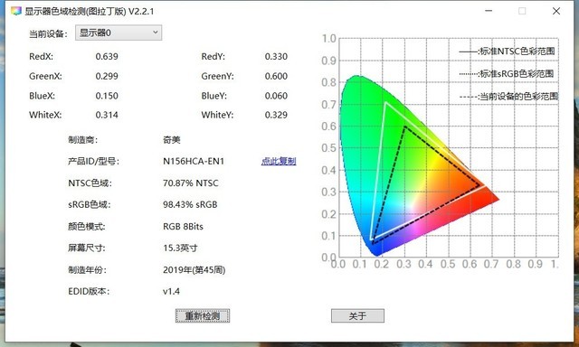Click the 产品ID/型号 label
579x347 pixels.
click(93, 161)
